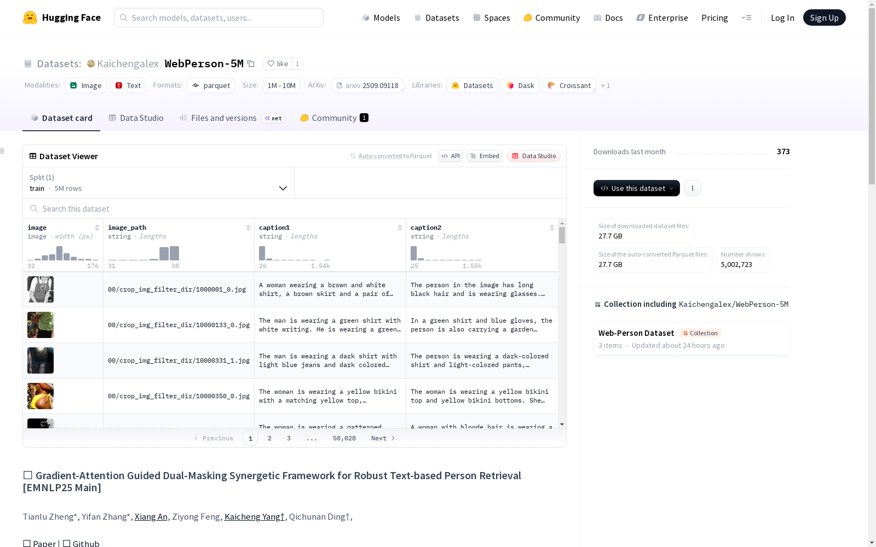This screenshot has width=876, height=547.
Task: Click the Search this dataset field
Action: (295, 208)
